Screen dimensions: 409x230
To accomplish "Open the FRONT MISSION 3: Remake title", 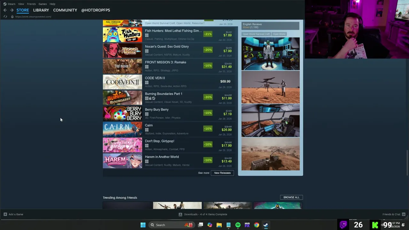I will click(166, 62).
